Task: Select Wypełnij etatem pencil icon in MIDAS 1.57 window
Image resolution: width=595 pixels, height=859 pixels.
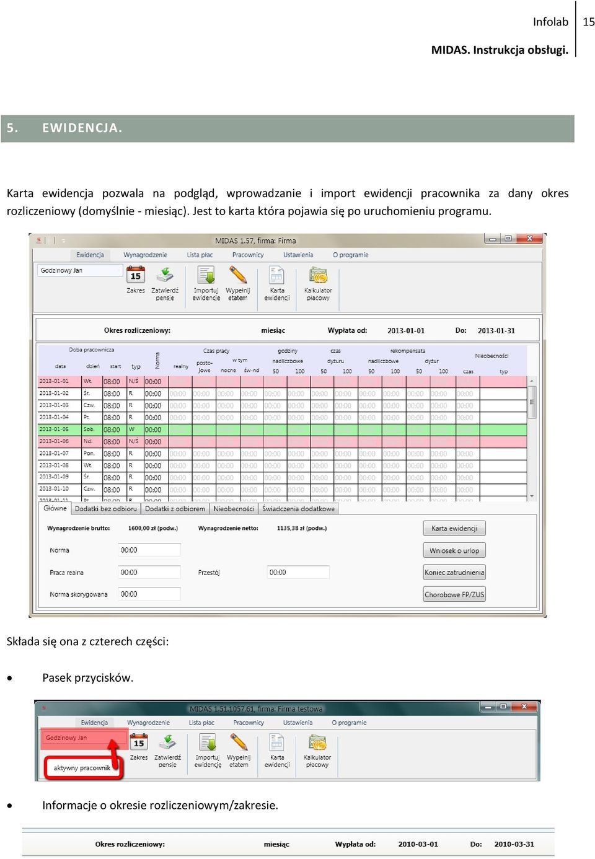Action: click(238, 275)
